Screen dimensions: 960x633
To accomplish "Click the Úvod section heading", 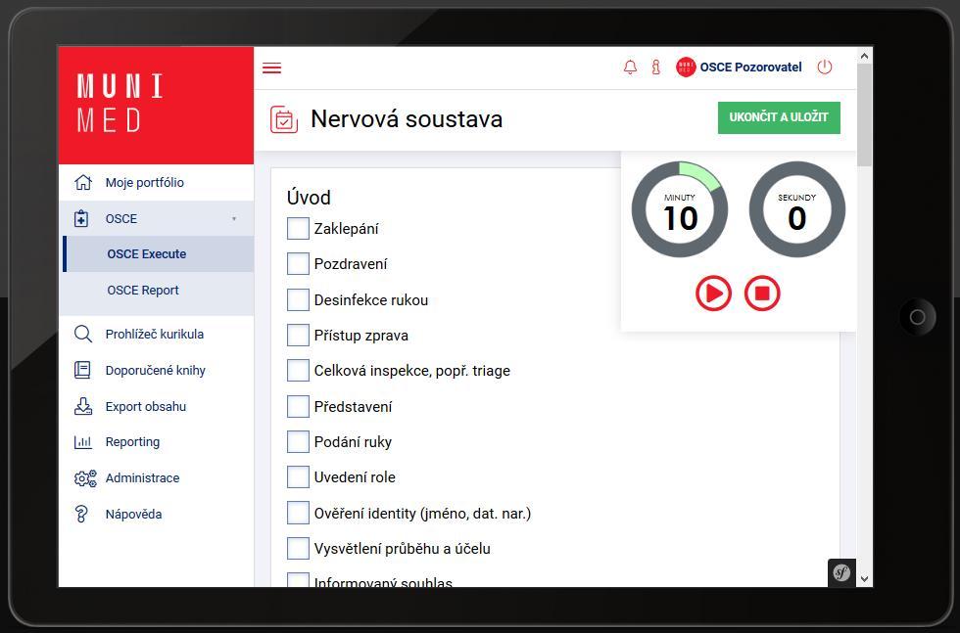I will 309,198.
